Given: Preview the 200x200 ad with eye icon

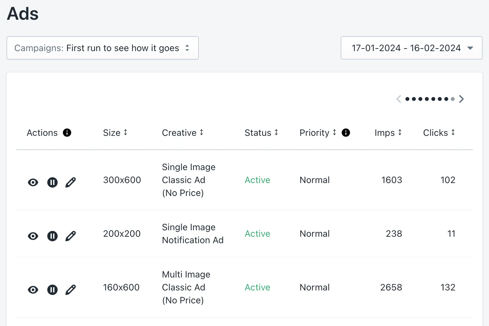Looking at the screenshot, I should click(x=33, y=236).
